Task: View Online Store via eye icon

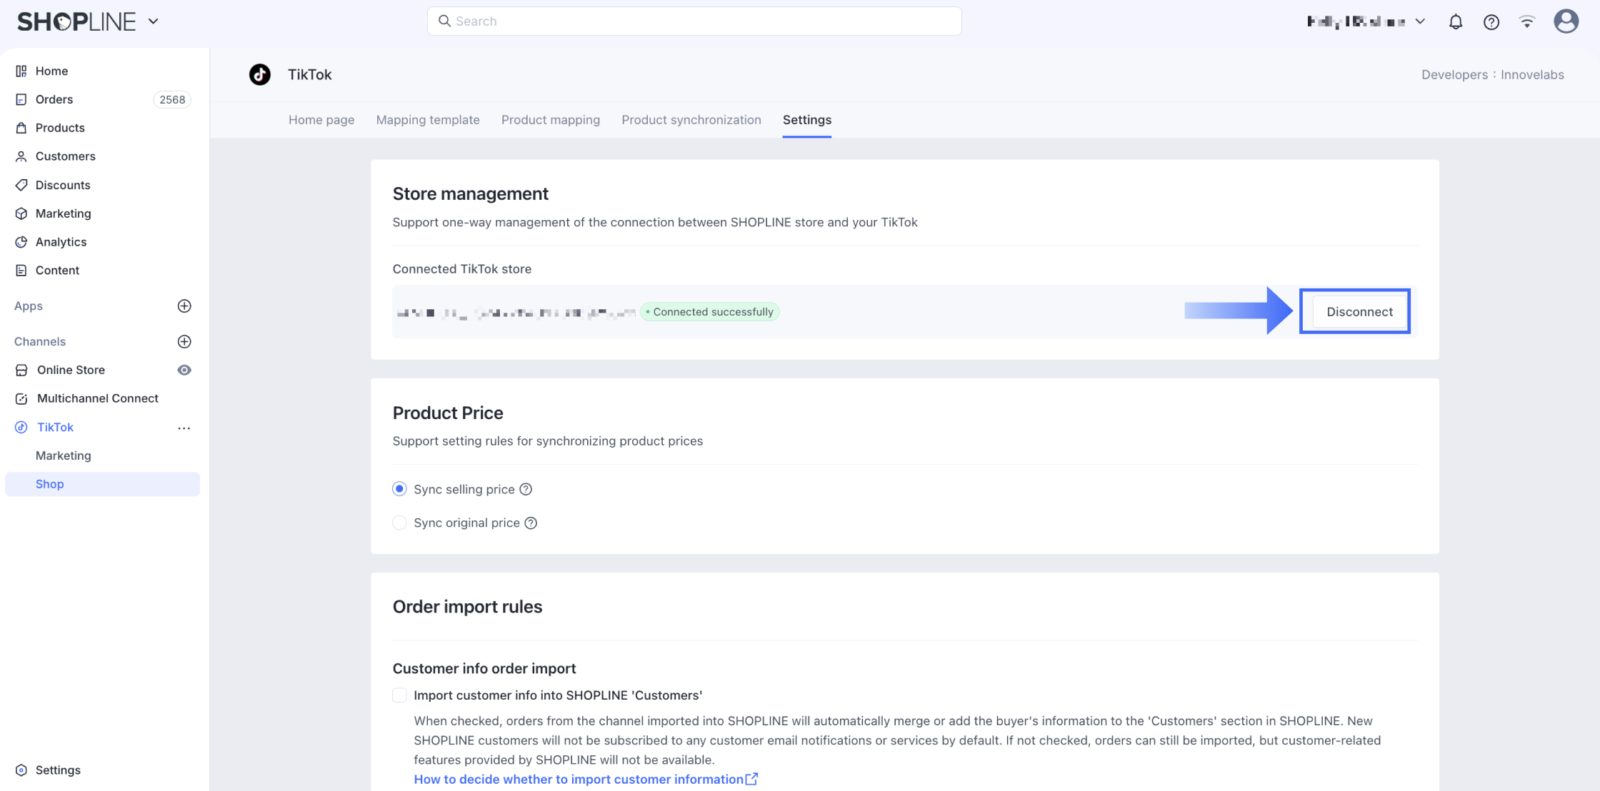Action: 184,370
